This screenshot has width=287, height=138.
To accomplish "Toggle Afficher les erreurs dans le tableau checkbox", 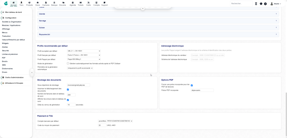I will [68, 100].
